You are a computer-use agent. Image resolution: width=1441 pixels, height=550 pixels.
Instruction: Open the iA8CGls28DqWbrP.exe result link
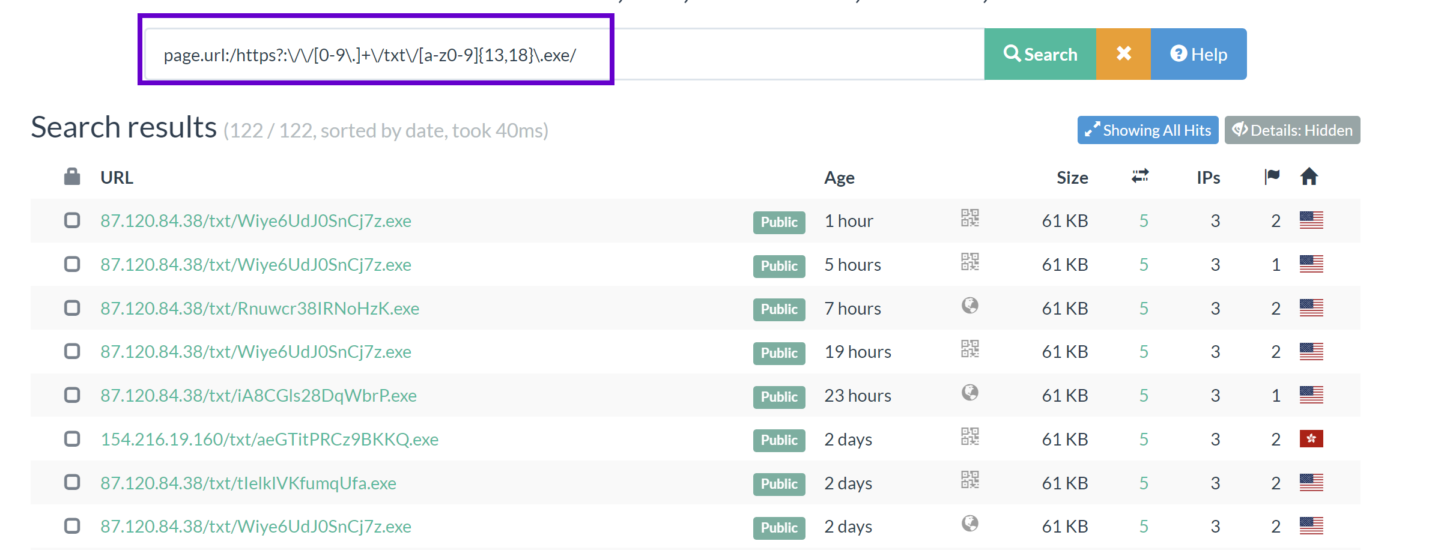[258, 396]
